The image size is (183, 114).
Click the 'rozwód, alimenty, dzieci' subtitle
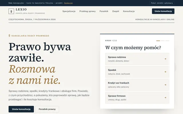pyautogui.click(x=118, y=61)
